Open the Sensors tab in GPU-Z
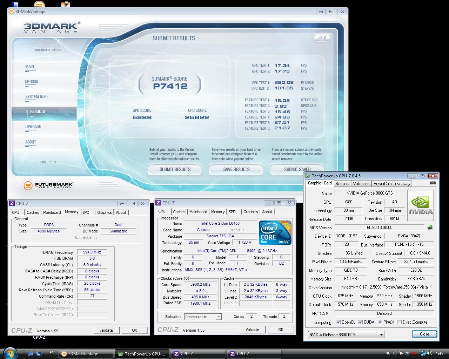This screenshot has width=449, height=359. click(342, 183)
